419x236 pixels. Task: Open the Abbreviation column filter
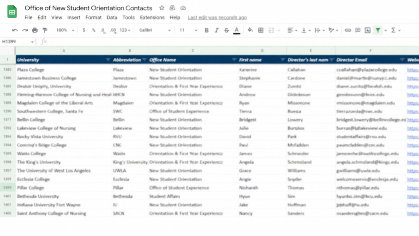coord(144,60)
